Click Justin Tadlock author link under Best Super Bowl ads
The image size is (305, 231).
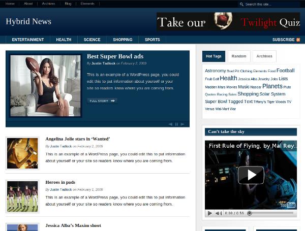(x=103, y=63)
